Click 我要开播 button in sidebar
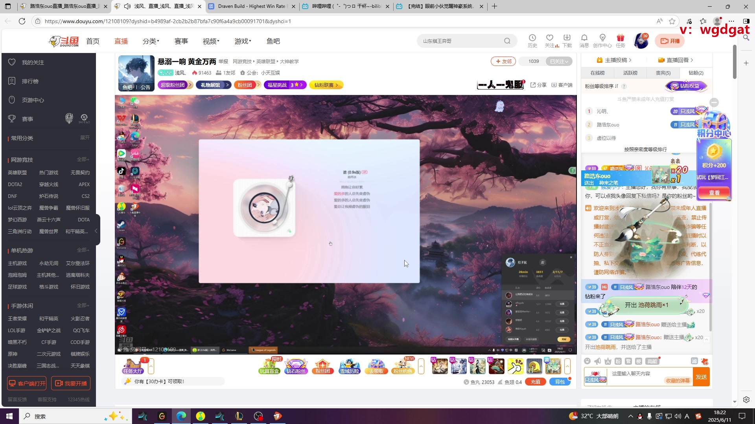 (71, 383)
